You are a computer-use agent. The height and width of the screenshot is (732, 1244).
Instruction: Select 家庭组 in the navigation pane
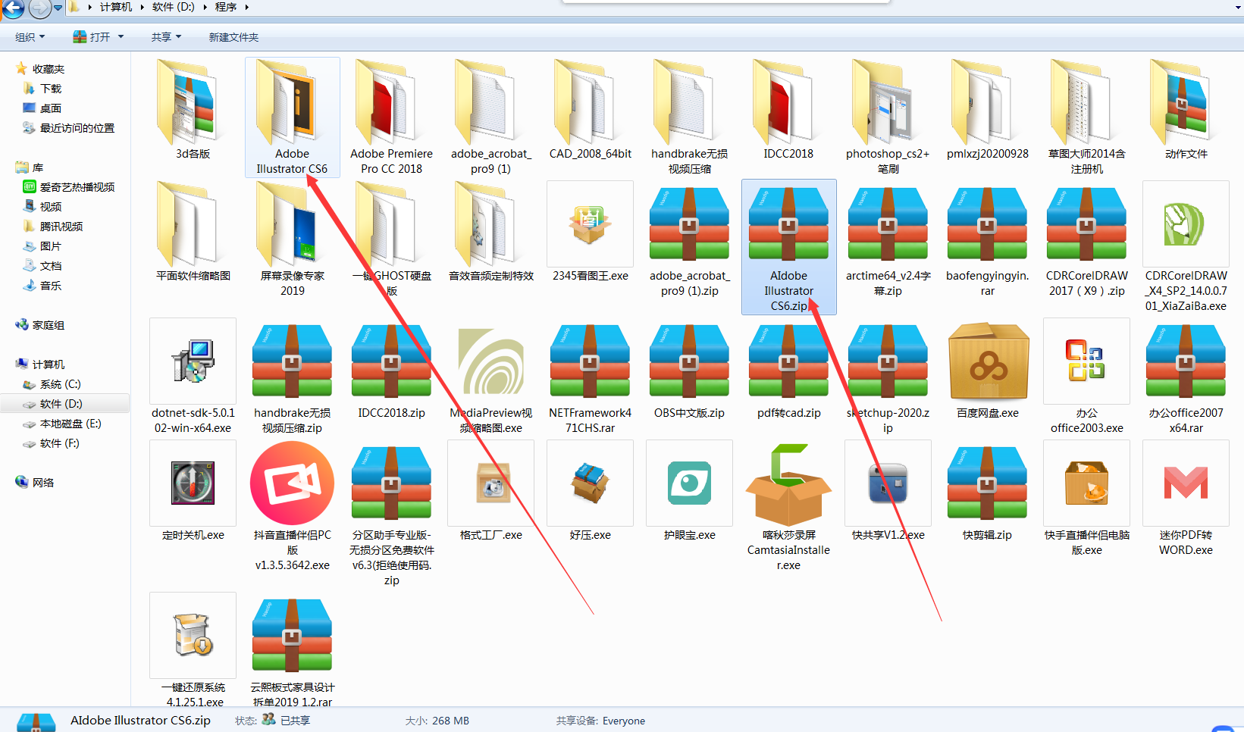(49, 325)
